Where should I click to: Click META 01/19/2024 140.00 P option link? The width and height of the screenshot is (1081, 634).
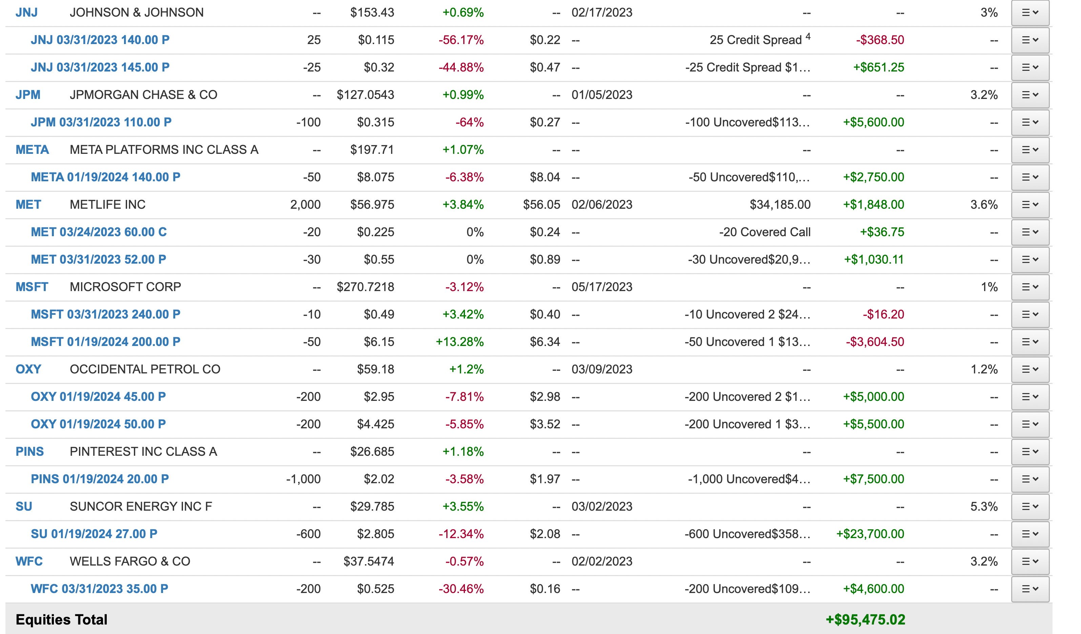pyautogui.click(x=105, y=178)
